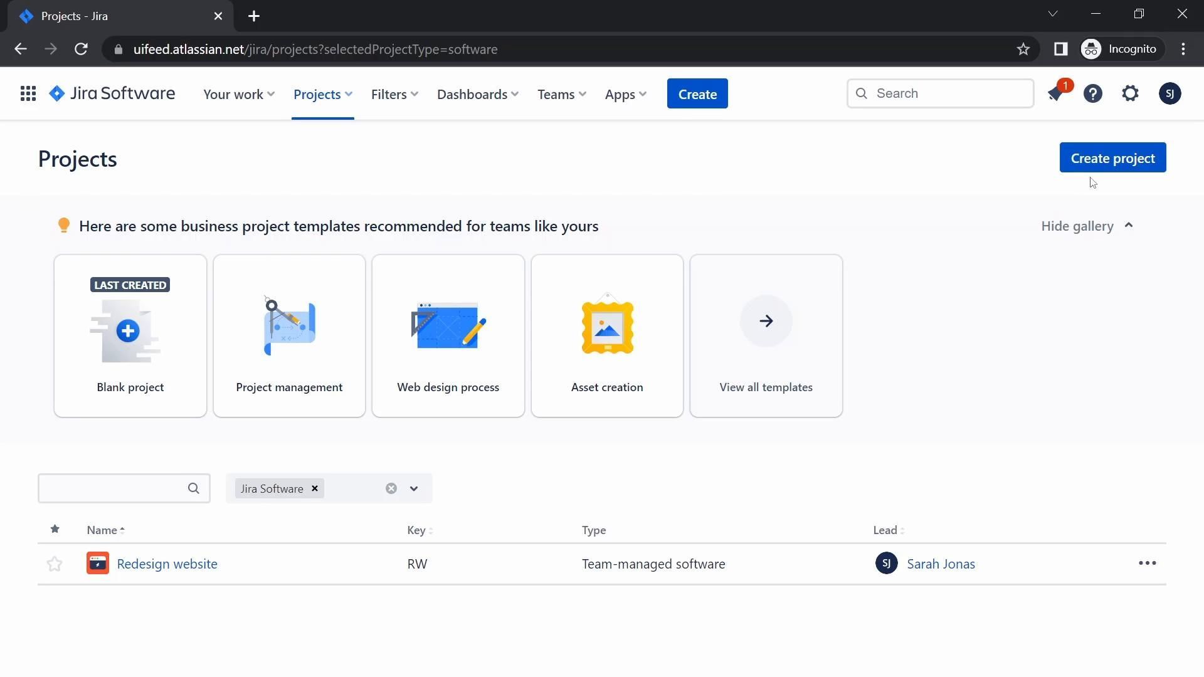Image resolution: width=1204 pixels, height=677 pixels.
Task: Open the SJ profile avatar menu
Action: (1170, 94)
